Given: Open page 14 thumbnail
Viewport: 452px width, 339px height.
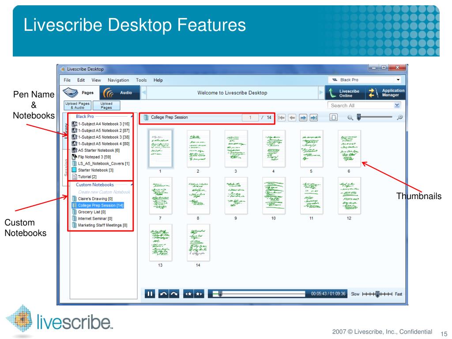Looking at the screenshot, I should [198, 243].
